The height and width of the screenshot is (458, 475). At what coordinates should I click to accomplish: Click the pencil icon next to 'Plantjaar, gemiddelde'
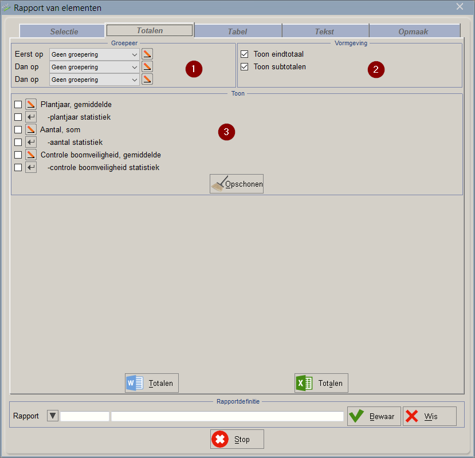[31, 105]
